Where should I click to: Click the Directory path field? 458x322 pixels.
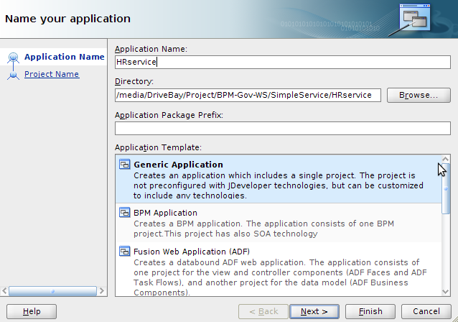point(248,95)
